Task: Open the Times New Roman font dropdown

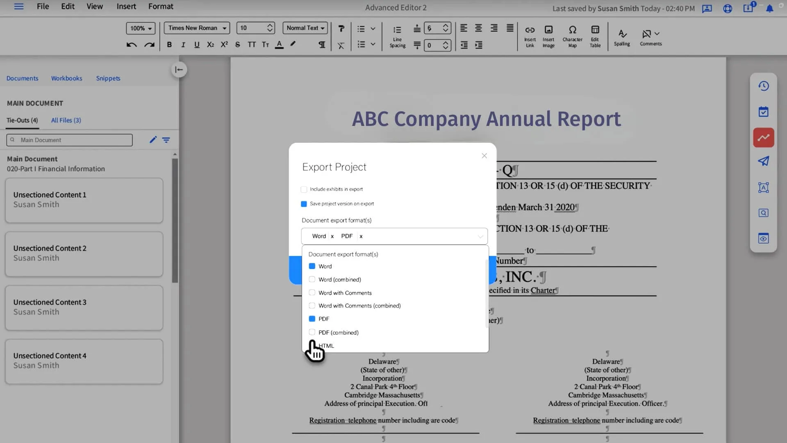Action: 197,28
